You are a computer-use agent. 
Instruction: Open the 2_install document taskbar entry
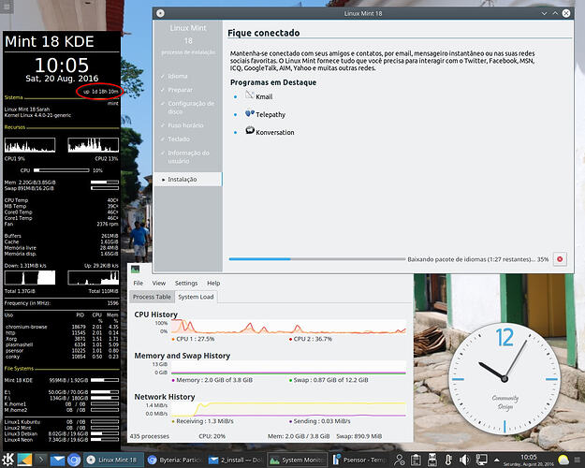pos(235,460)
